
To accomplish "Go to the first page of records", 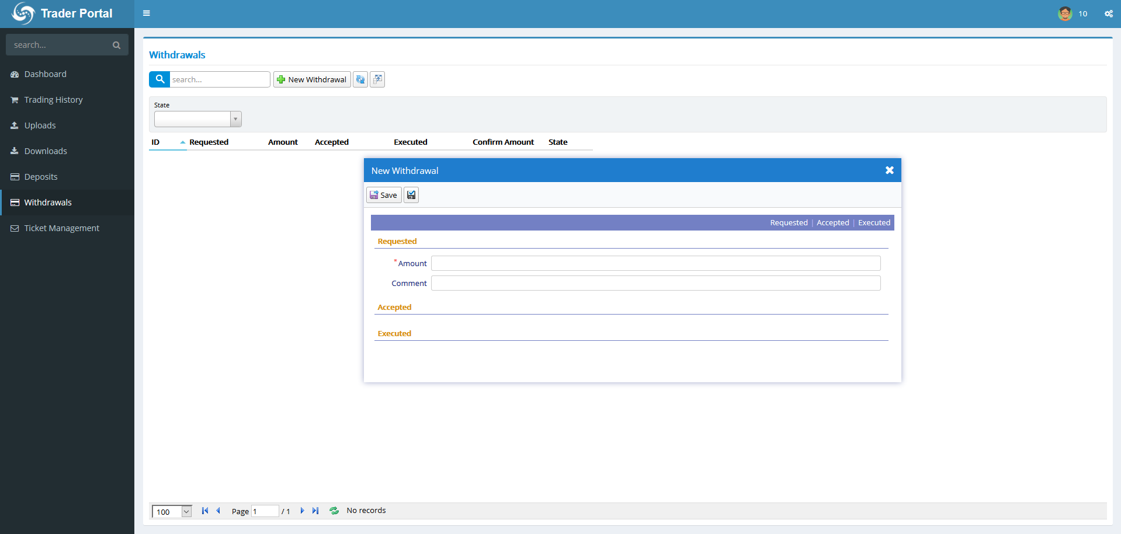I will click(x=205, y=511).
